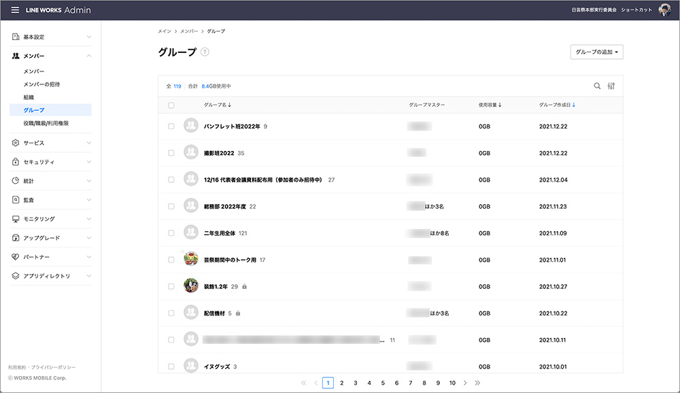Select checkbox for 総務部 2022年度
The image size is (680, 393).
click(x=171, y=206)
